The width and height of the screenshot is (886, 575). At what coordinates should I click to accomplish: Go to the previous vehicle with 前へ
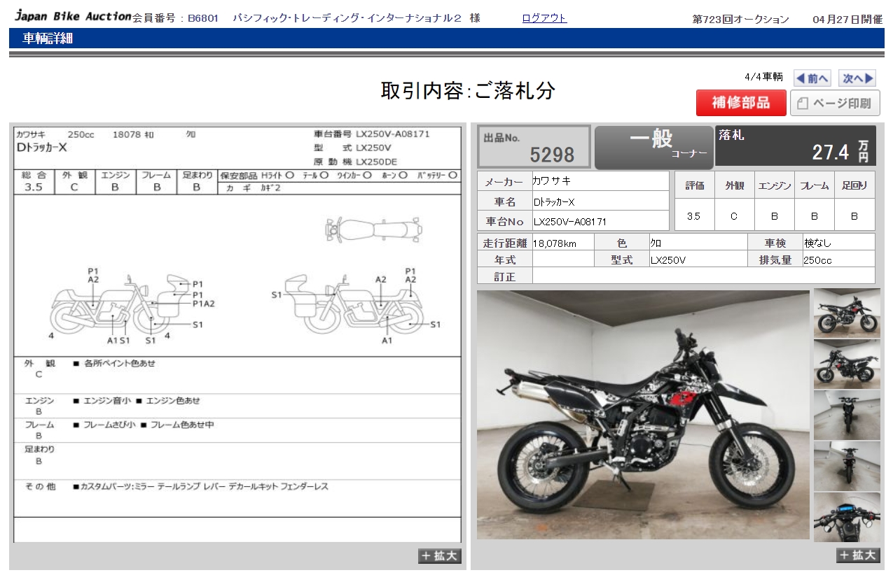tap(812, 78)
